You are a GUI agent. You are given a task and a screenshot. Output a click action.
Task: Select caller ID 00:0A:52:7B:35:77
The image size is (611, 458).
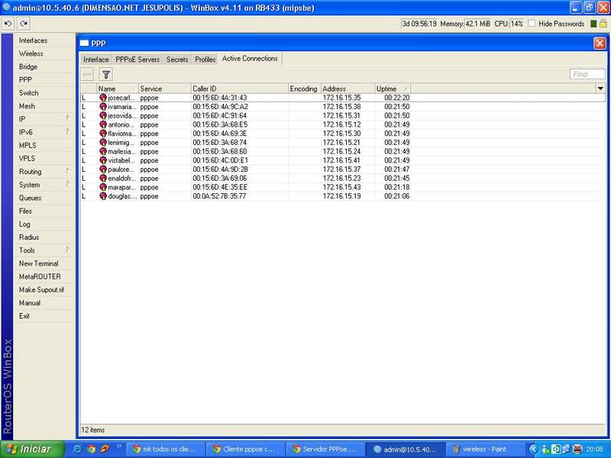tap(219, 196)
